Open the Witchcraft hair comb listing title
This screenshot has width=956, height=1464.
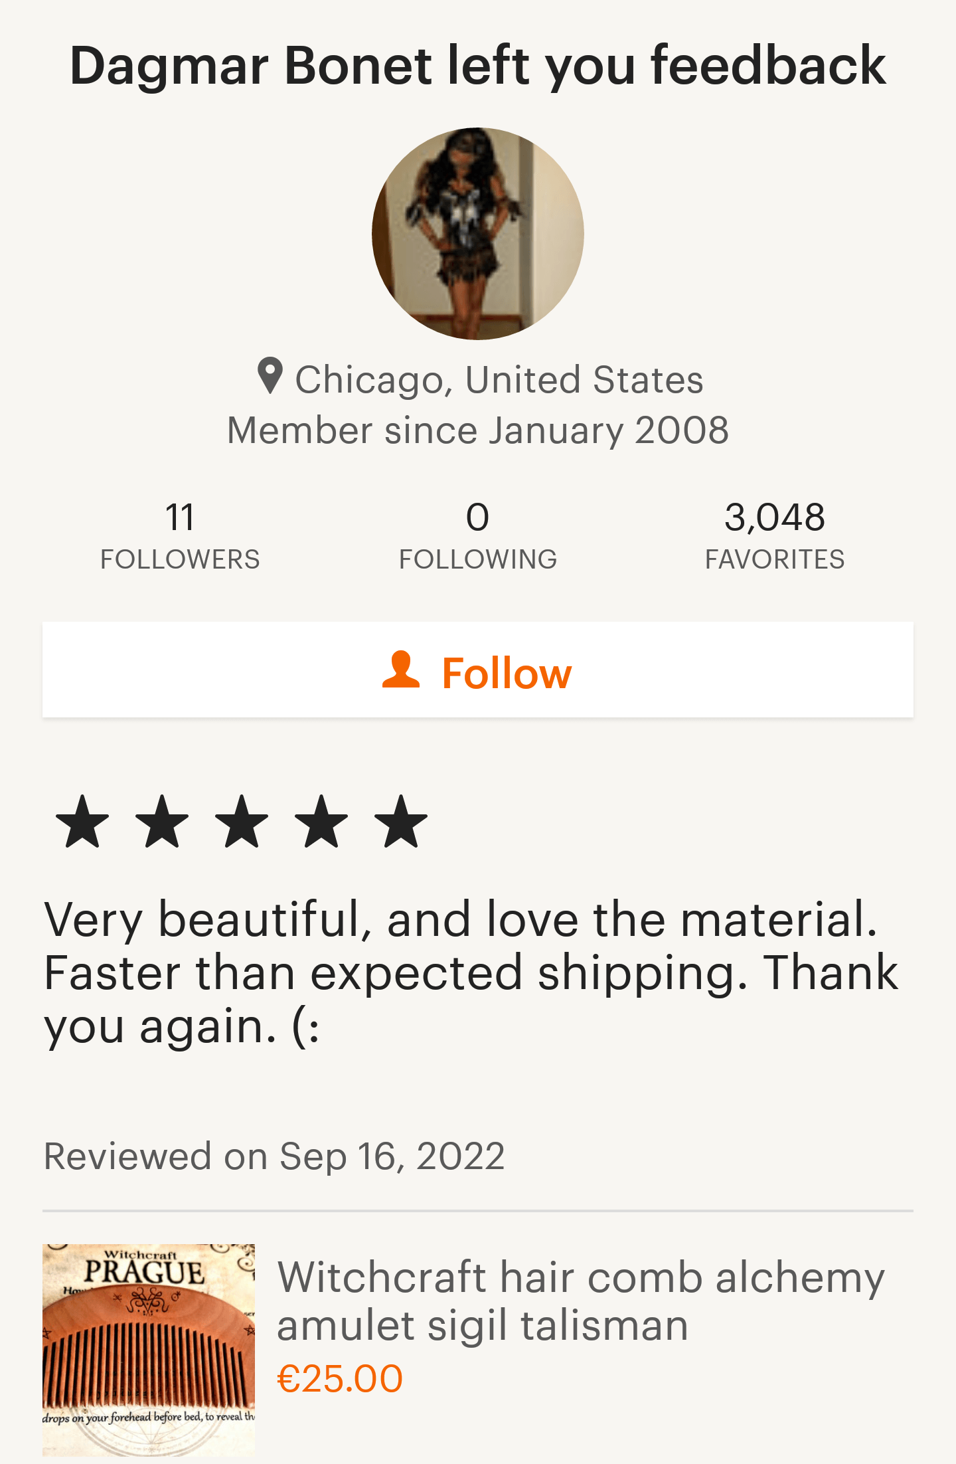point(580,1301)
